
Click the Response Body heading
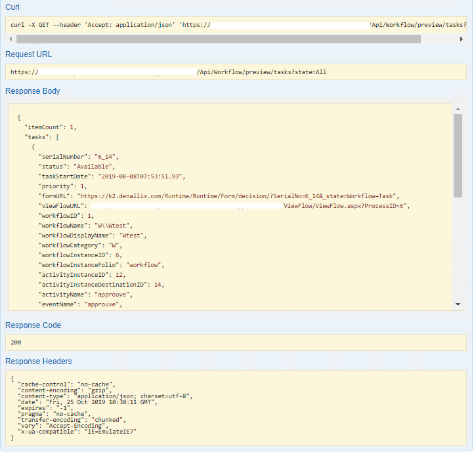point(33,91)
